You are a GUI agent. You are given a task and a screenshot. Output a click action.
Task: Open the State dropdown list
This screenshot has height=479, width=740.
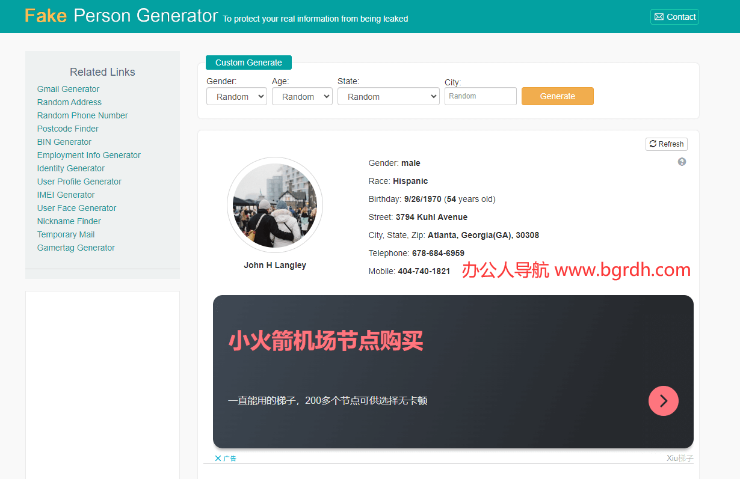coord(388,96)
